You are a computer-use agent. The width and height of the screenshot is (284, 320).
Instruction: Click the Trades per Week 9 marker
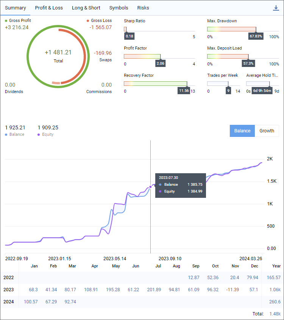point(228,91)
